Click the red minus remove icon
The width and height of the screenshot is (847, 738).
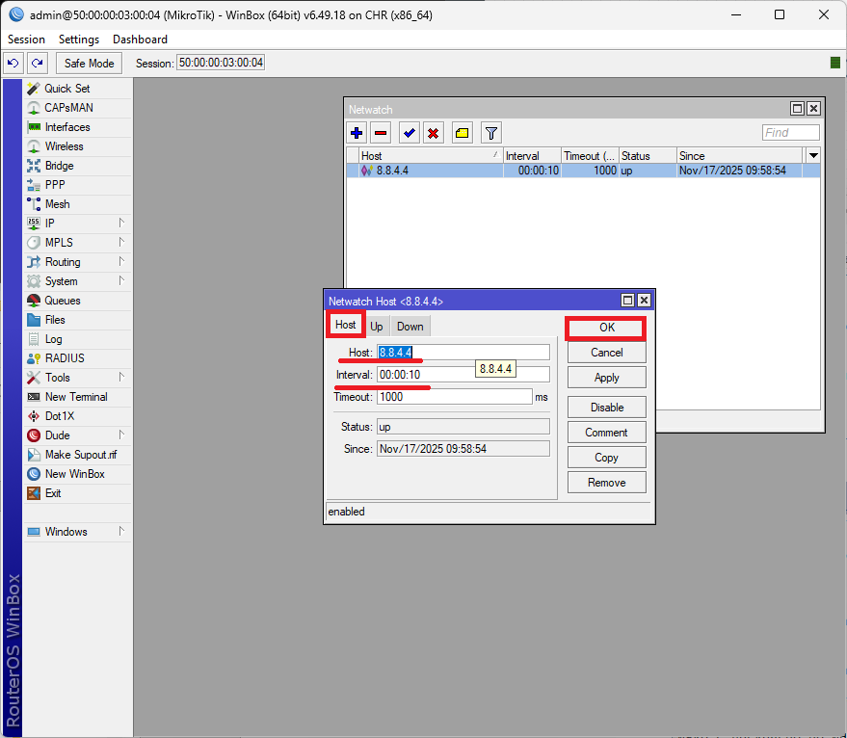coord(381,133)
